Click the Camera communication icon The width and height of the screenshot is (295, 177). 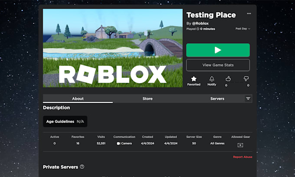click(118, 143)
